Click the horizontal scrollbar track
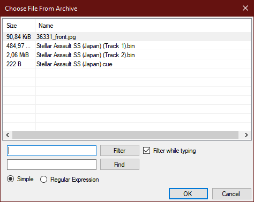This screenshot has width=254, height=202. pyautogui.click(x=125, y=135)
